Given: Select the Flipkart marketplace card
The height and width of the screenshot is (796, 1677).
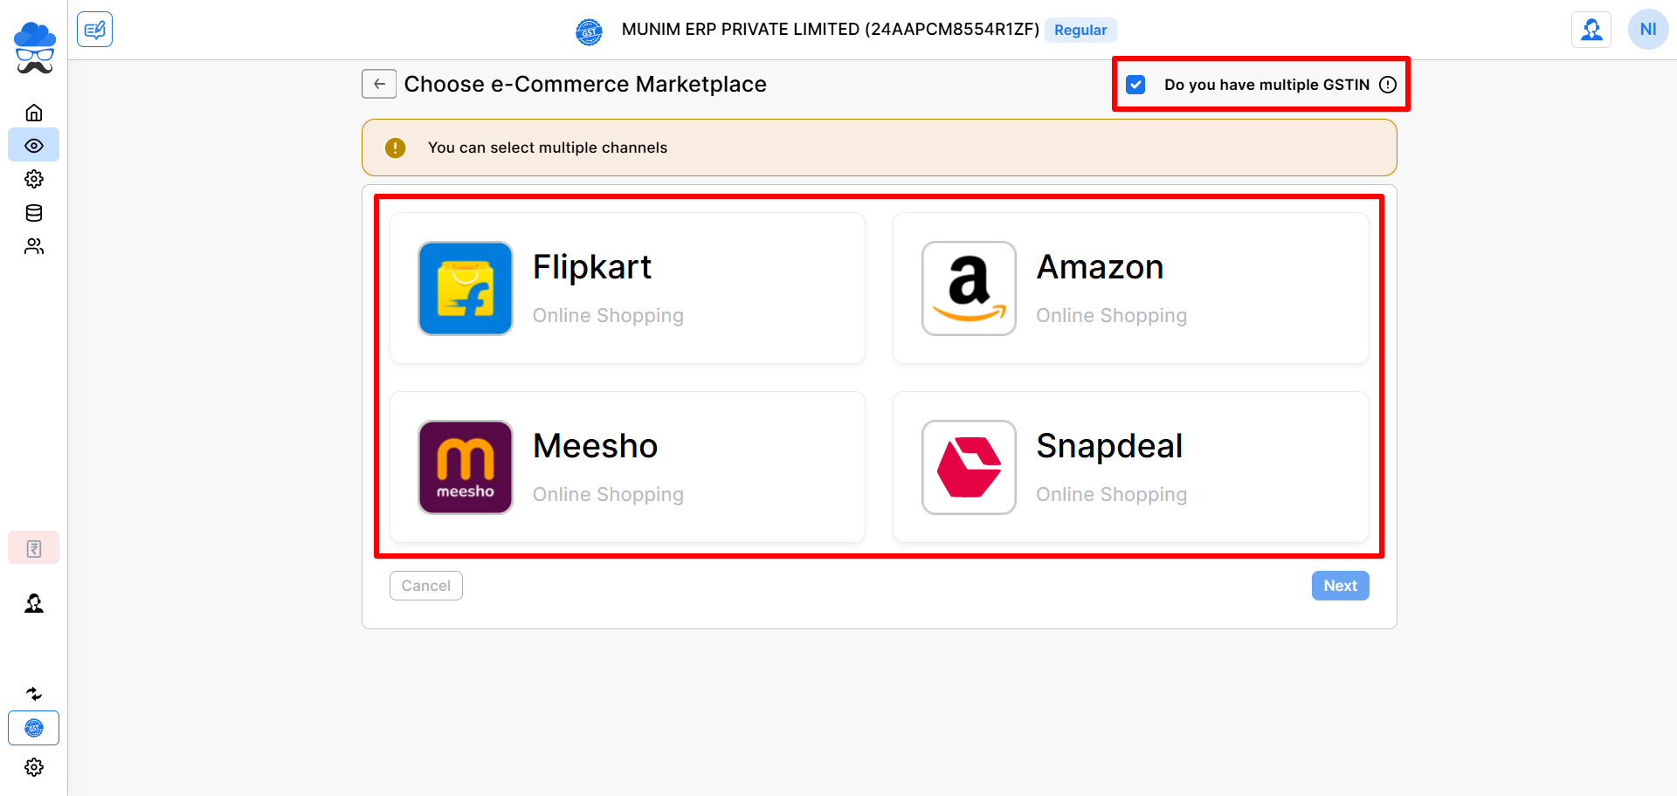Looking at the screenshot, I should (627, 288).
